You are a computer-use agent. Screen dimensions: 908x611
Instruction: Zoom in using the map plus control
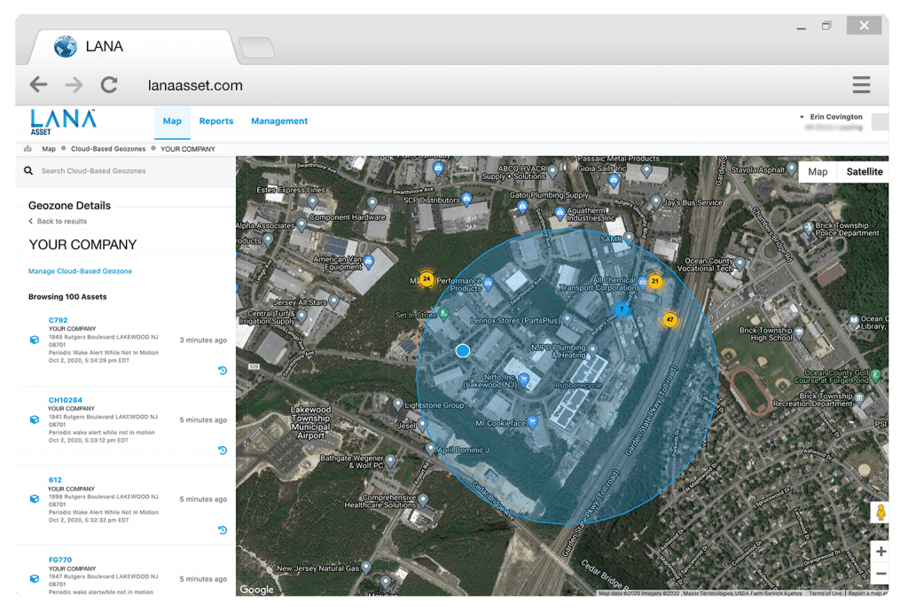tap(881, 552)
